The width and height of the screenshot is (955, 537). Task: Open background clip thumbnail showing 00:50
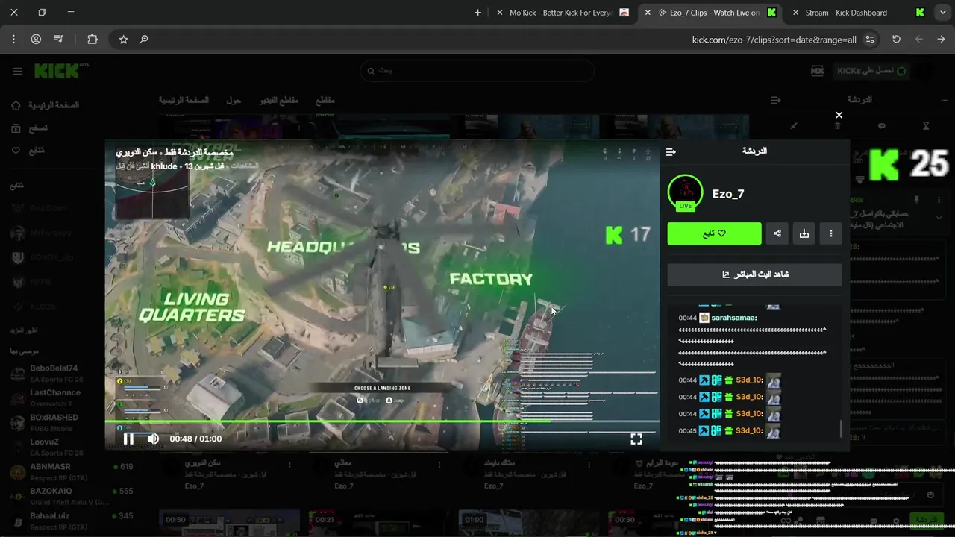[229, 524]
